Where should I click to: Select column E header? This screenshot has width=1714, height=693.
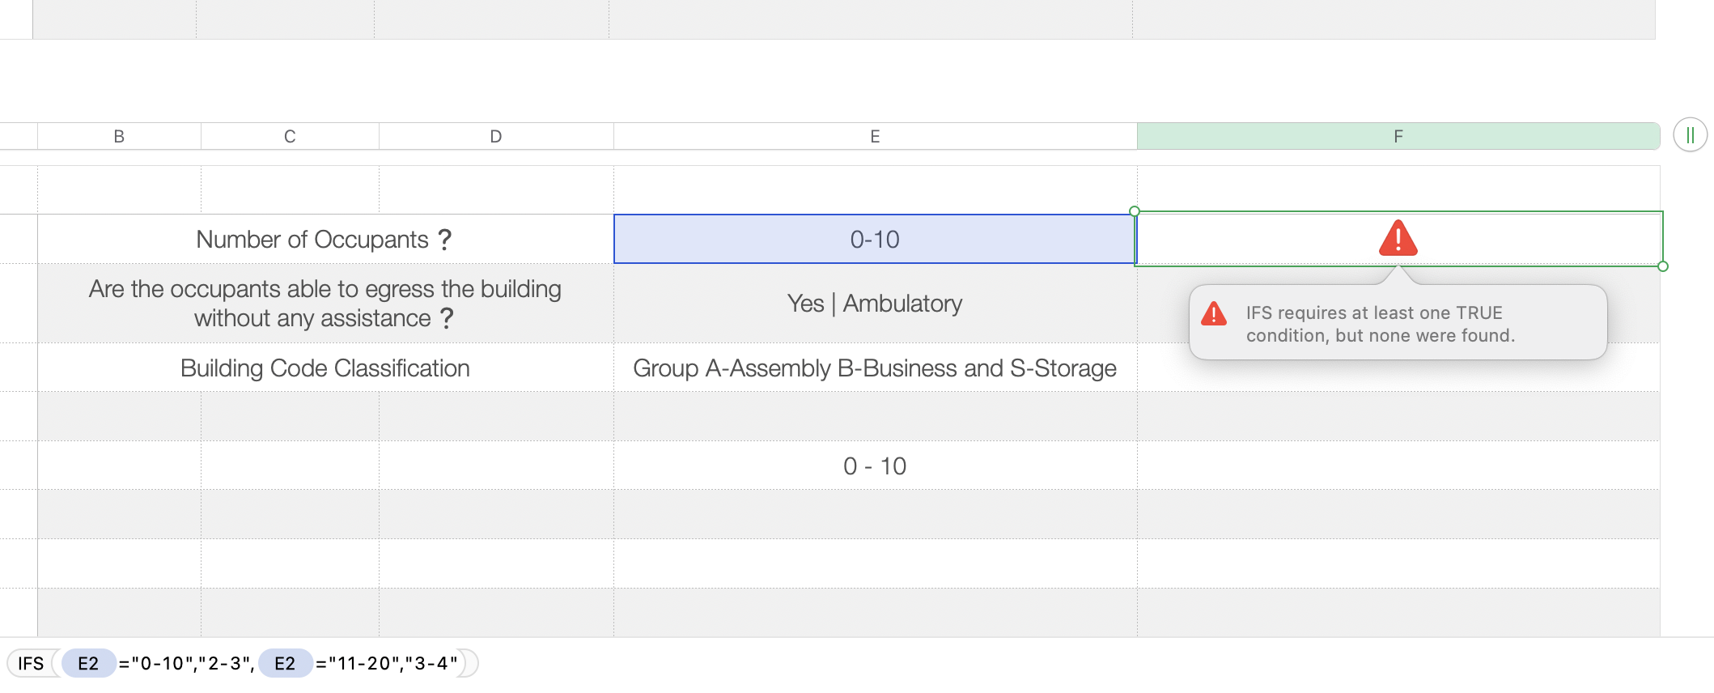click(x=875, y=137)
